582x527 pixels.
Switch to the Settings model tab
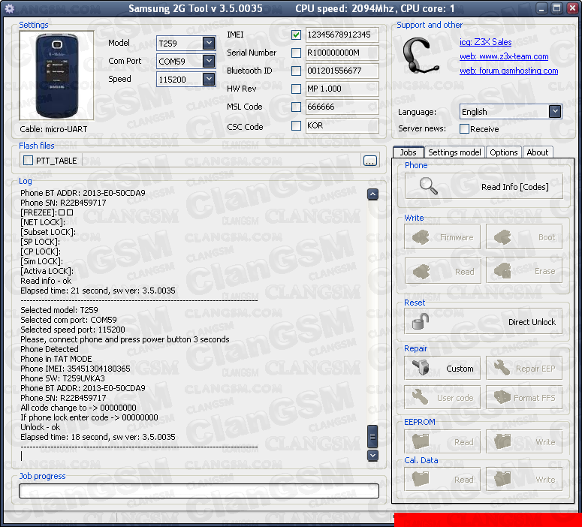[454, 152]
